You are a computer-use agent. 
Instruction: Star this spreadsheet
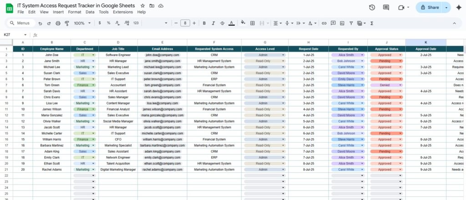(142, 5)
